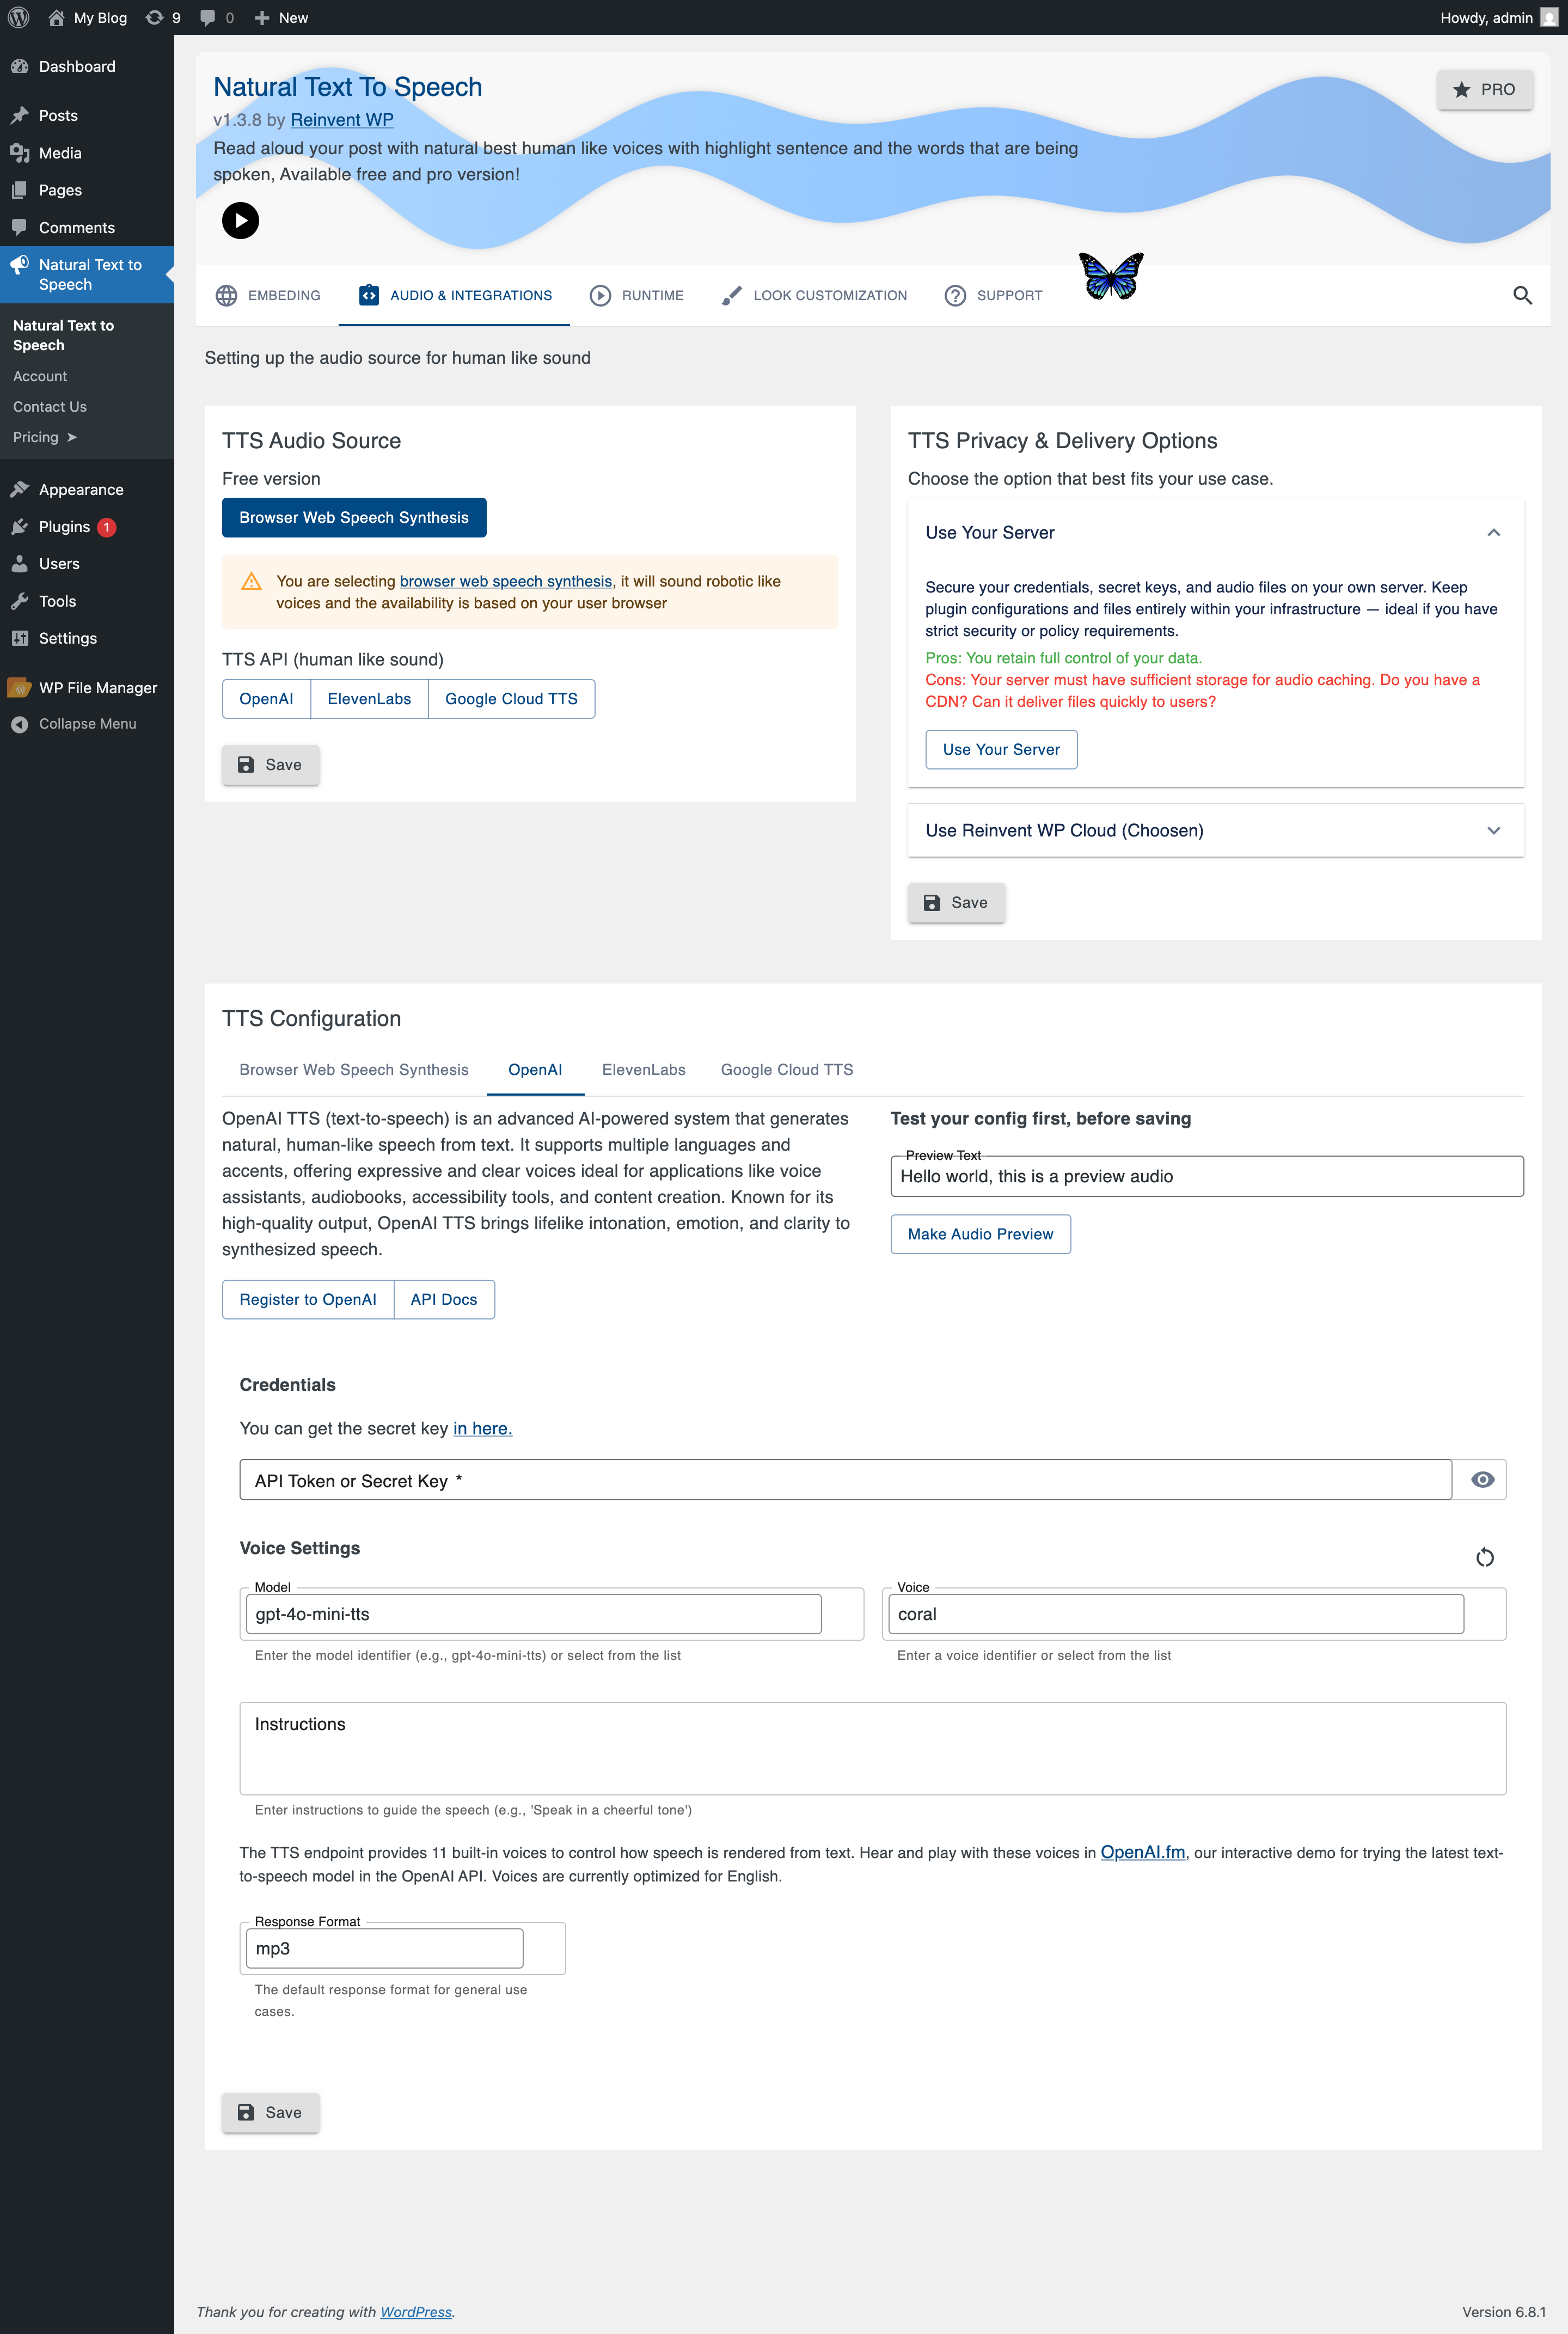
Task: Play the header audio with the black play button
Action: tap(240, 221)
